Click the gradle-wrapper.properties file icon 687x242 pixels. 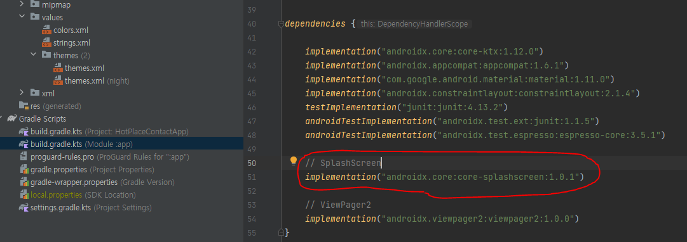[24, 182]
